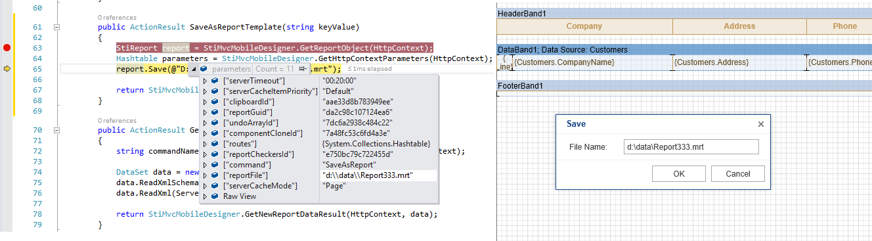Collapse the method outline at line 70
This screenshot has width=872, height=241.
pyautogui.click(x=56, y=130)
